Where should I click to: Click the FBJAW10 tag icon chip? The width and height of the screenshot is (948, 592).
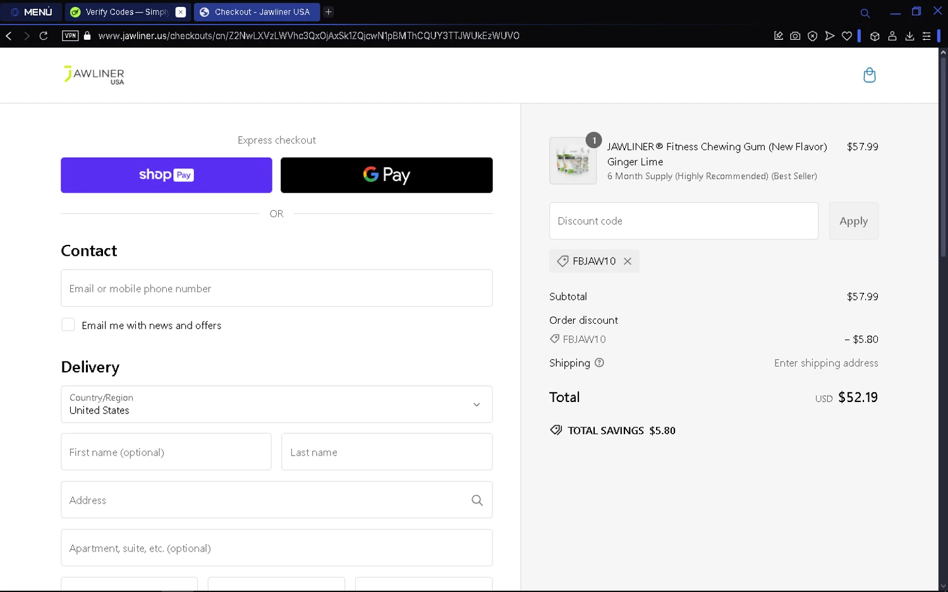(562, 261)
